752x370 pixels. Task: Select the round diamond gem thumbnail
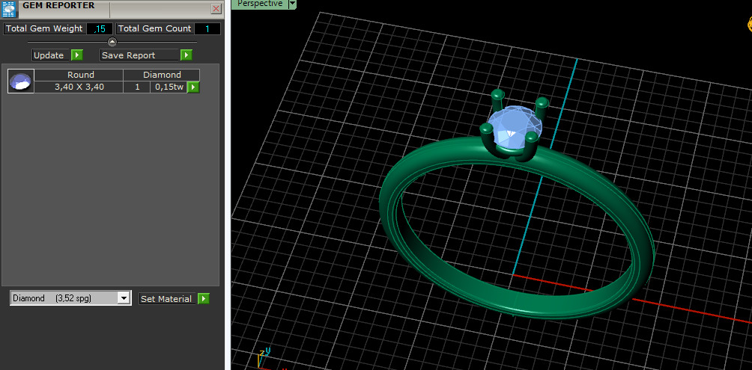click(21, 81)
